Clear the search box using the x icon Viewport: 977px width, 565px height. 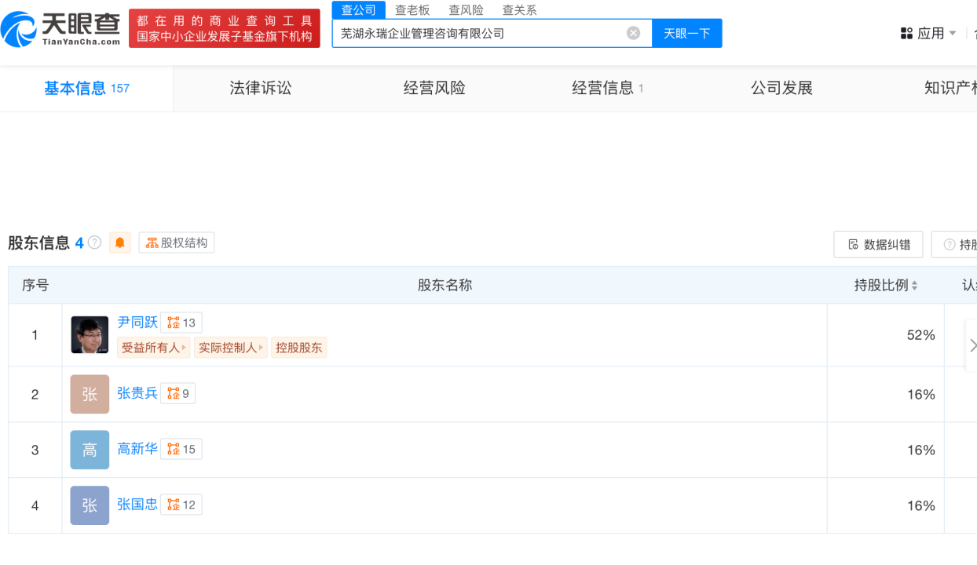(633, 32)
